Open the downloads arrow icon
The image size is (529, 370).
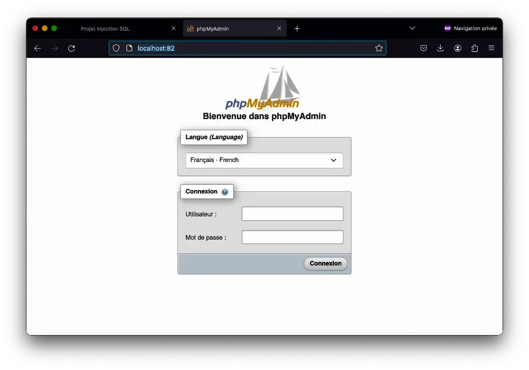[440, 48]
